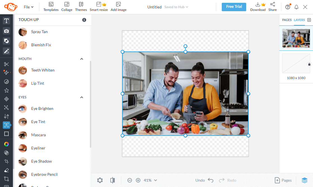Select the Frames tool in the sidebar
Viewport: 313px width, 187px height.
click(6, 134)
